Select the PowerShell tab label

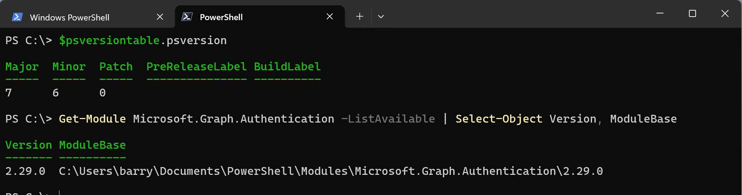tap(221, 17)
